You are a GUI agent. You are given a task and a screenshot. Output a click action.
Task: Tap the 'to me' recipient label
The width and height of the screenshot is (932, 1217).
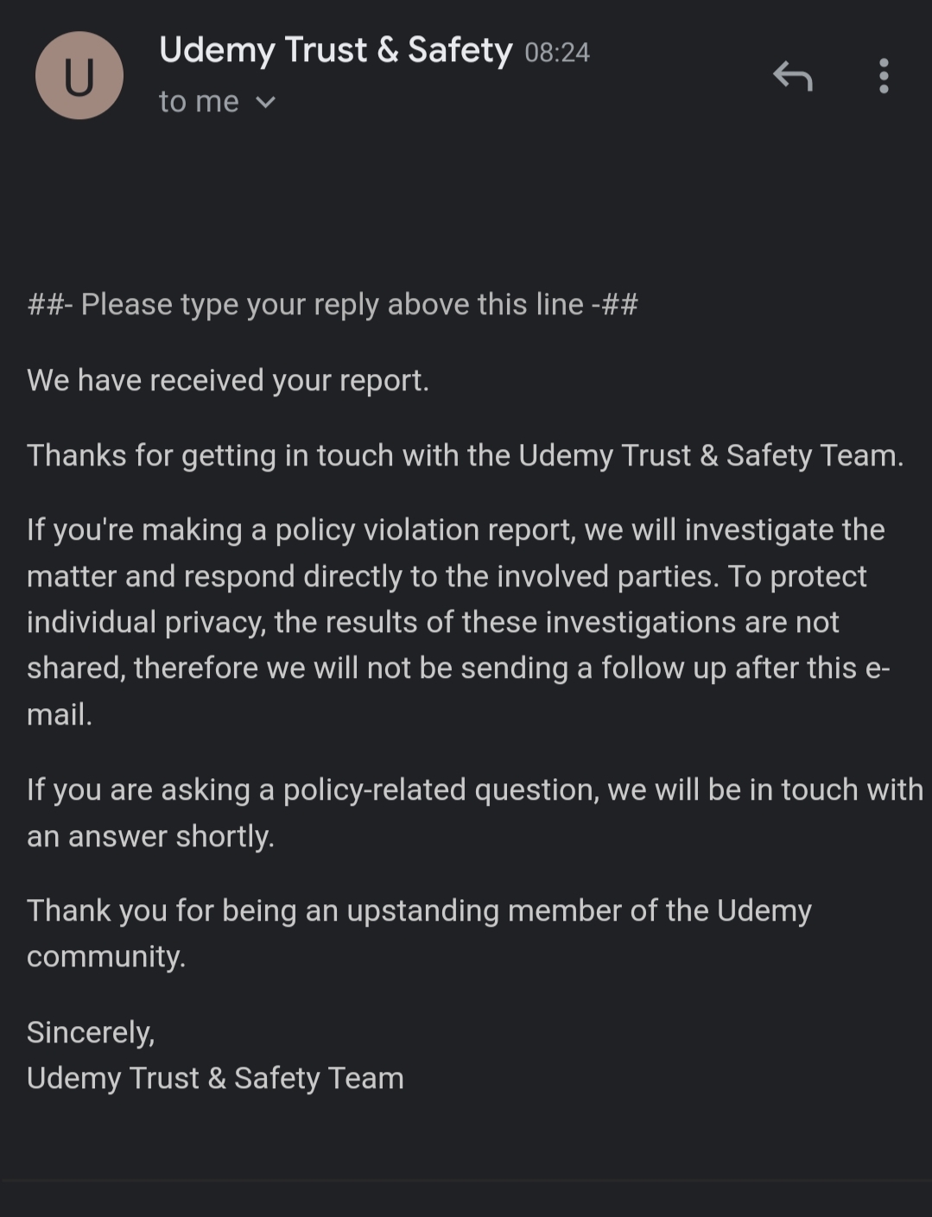coord(199,102)
